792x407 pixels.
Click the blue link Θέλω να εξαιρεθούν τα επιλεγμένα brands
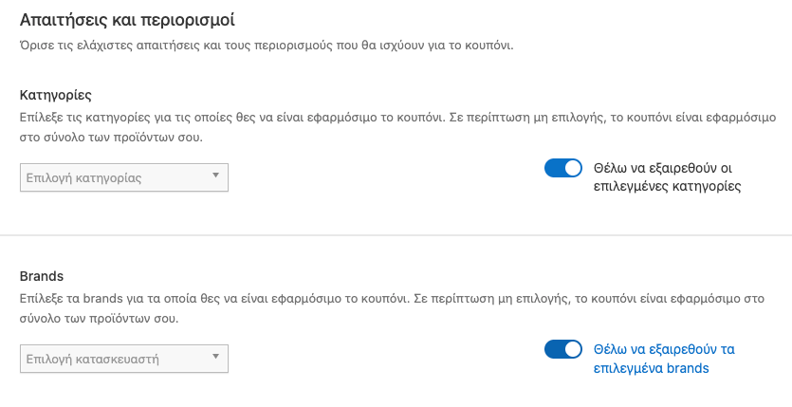coord(664,359)
